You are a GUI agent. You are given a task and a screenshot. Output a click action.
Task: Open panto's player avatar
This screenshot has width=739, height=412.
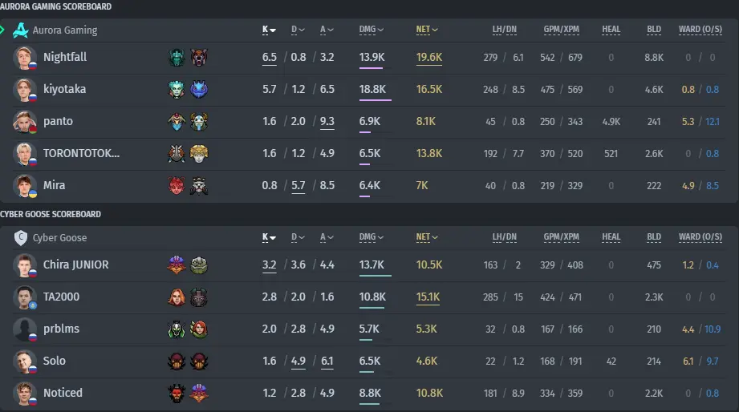25,122
